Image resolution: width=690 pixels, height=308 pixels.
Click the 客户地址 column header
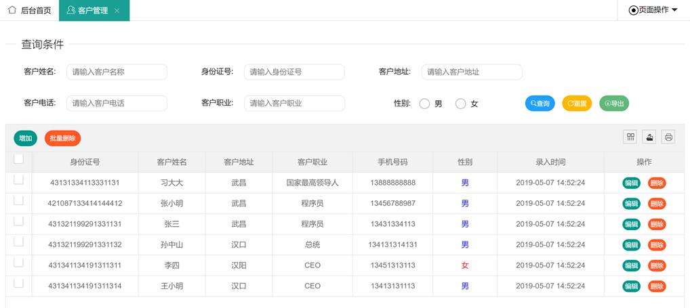[239, 162]
